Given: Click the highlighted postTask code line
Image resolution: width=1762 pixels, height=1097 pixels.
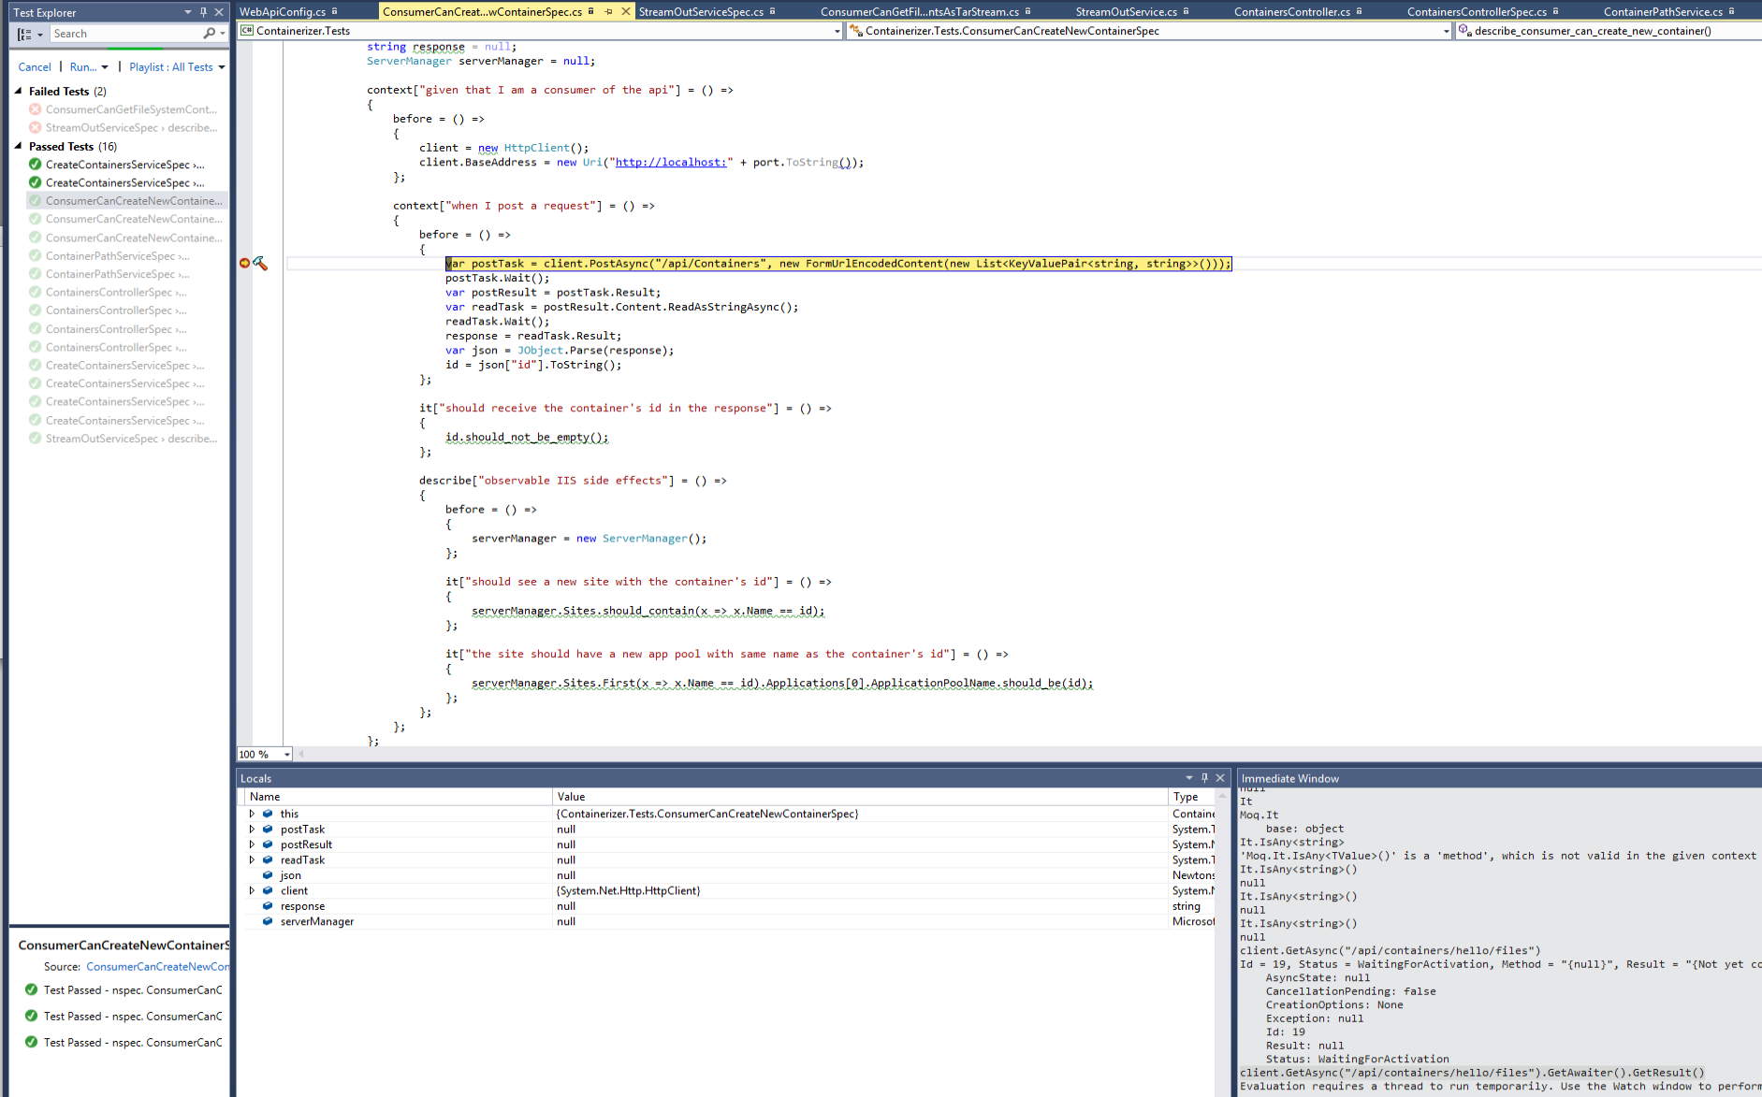Looking at the screenshot, I should tap(838, 264).
